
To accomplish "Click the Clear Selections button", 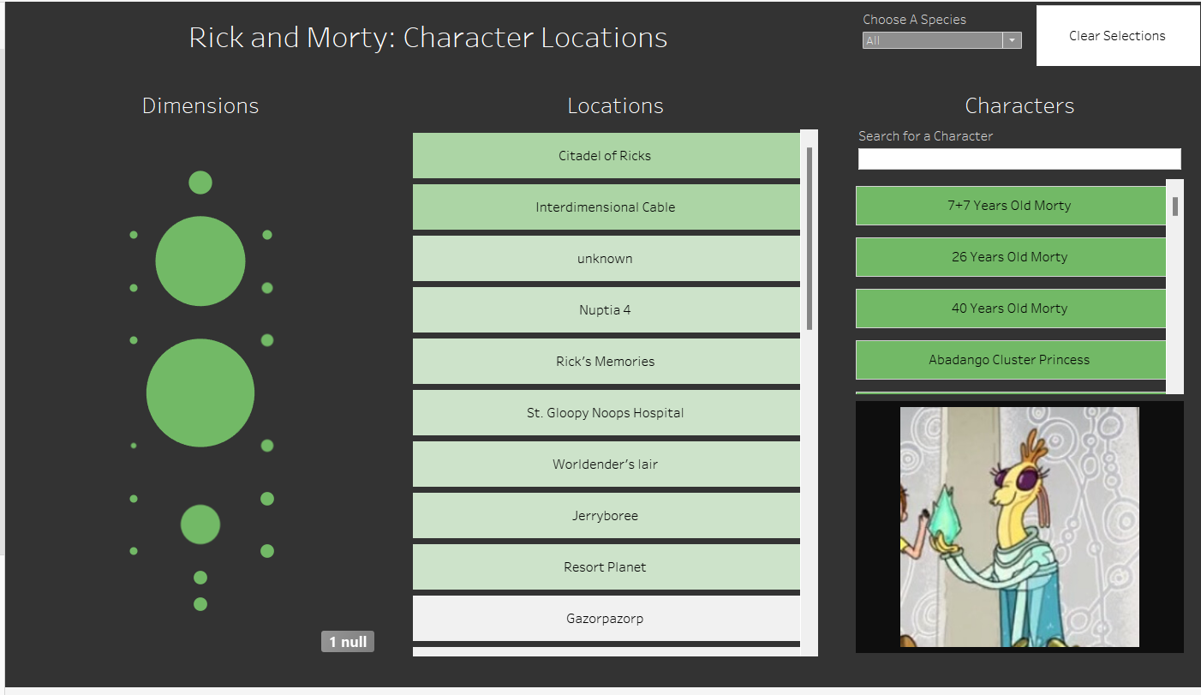I will [1117, 36].
